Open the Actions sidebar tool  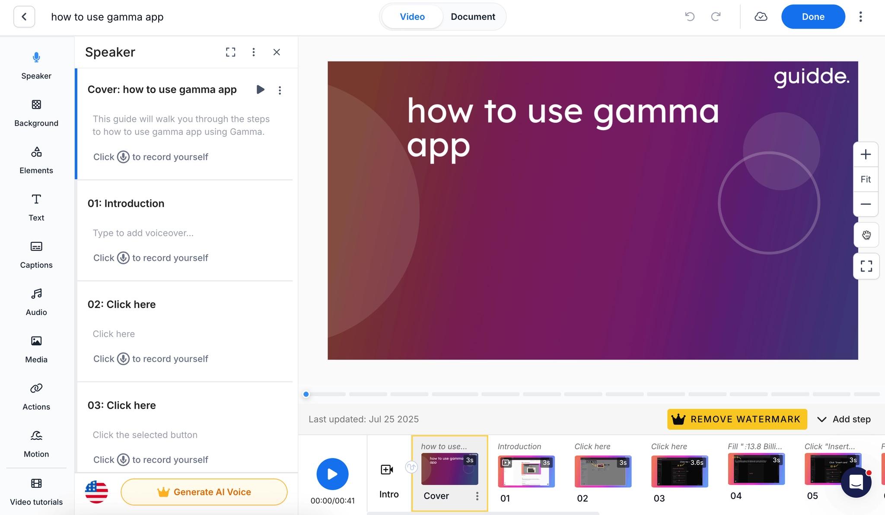click(36, 397)
